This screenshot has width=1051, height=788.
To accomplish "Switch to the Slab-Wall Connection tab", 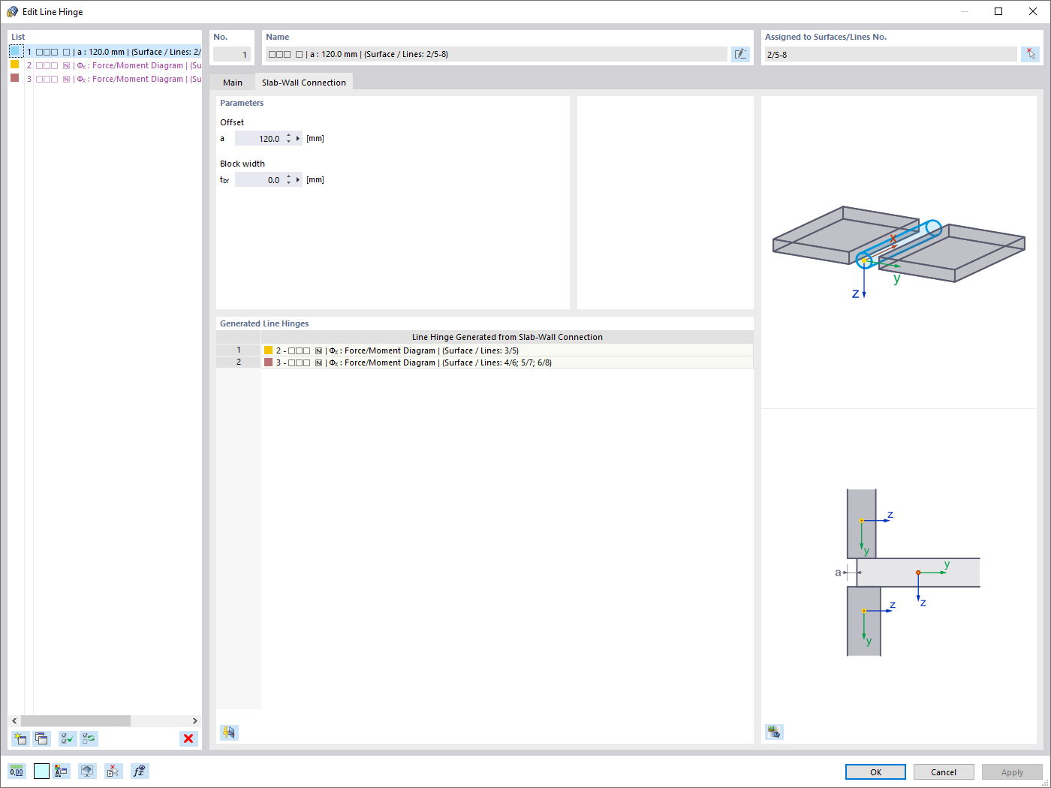I will [304, 83].
